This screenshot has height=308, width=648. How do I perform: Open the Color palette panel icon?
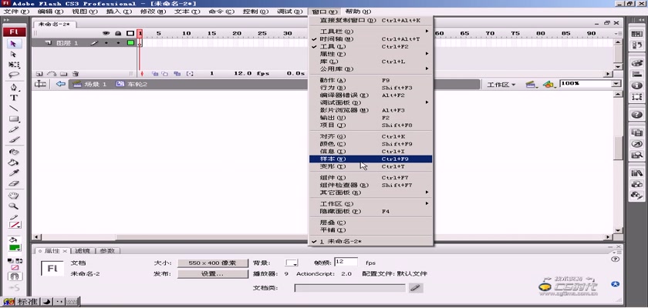click(637, 63)
